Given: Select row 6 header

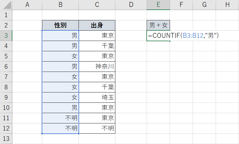Looking at the screenshot, I should [x=6, y=67].
